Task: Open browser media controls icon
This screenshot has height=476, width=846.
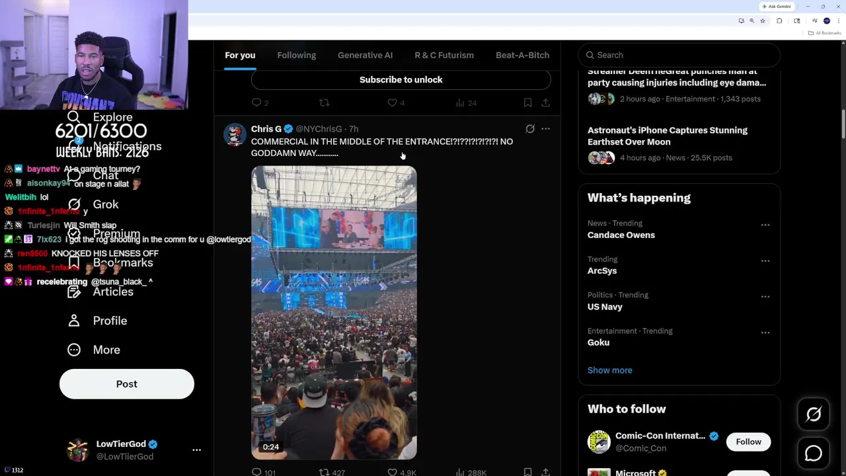Action: tap(815, 20)
